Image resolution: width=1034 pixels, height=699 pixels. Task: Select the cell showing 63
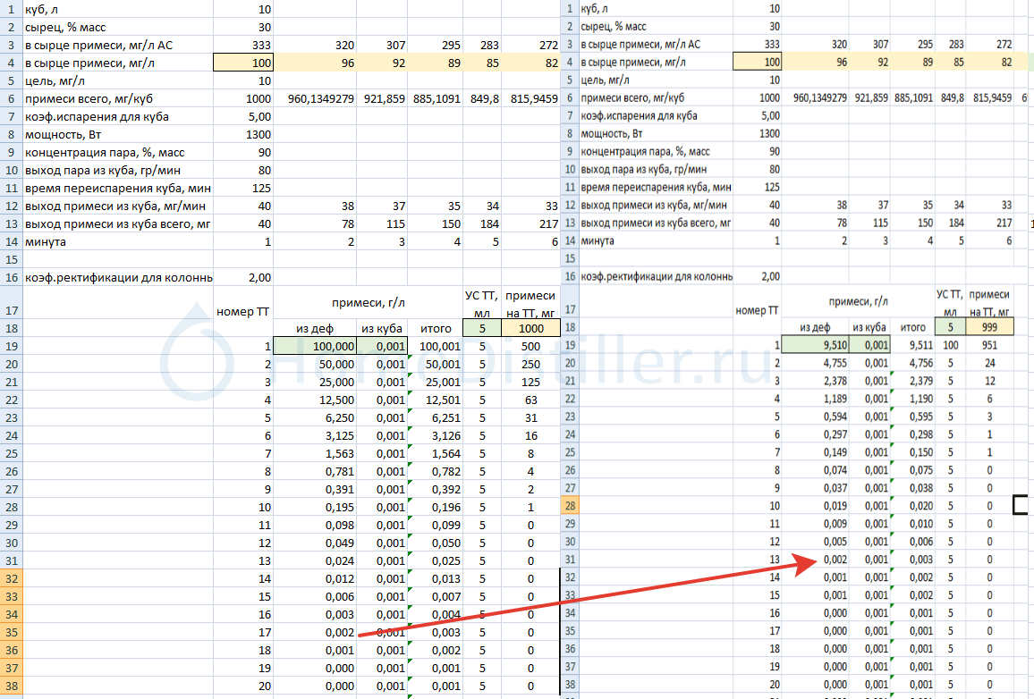[x=530, y=400]
